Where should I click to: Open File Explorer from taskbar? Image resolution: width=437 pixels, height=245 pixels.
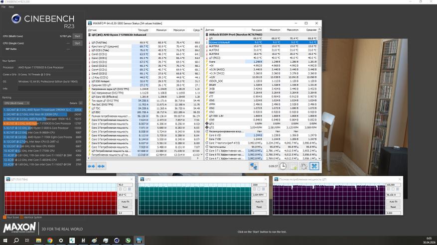38,240
